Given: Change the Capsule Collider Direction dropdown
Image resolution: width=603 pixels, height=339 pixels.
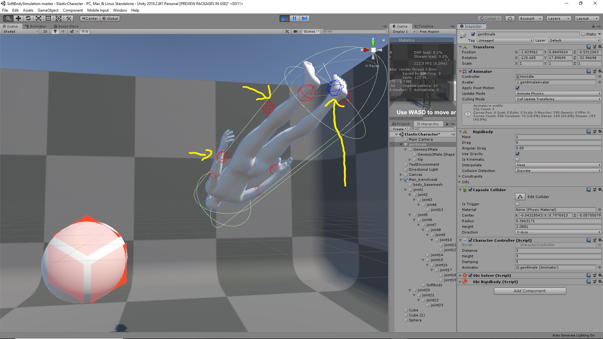Looking at the screenshot, I should click(558, 232).
